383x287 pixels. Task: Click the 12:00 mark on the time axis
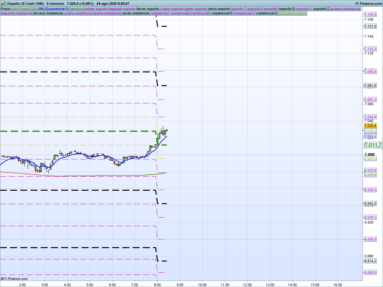point(247,284)
